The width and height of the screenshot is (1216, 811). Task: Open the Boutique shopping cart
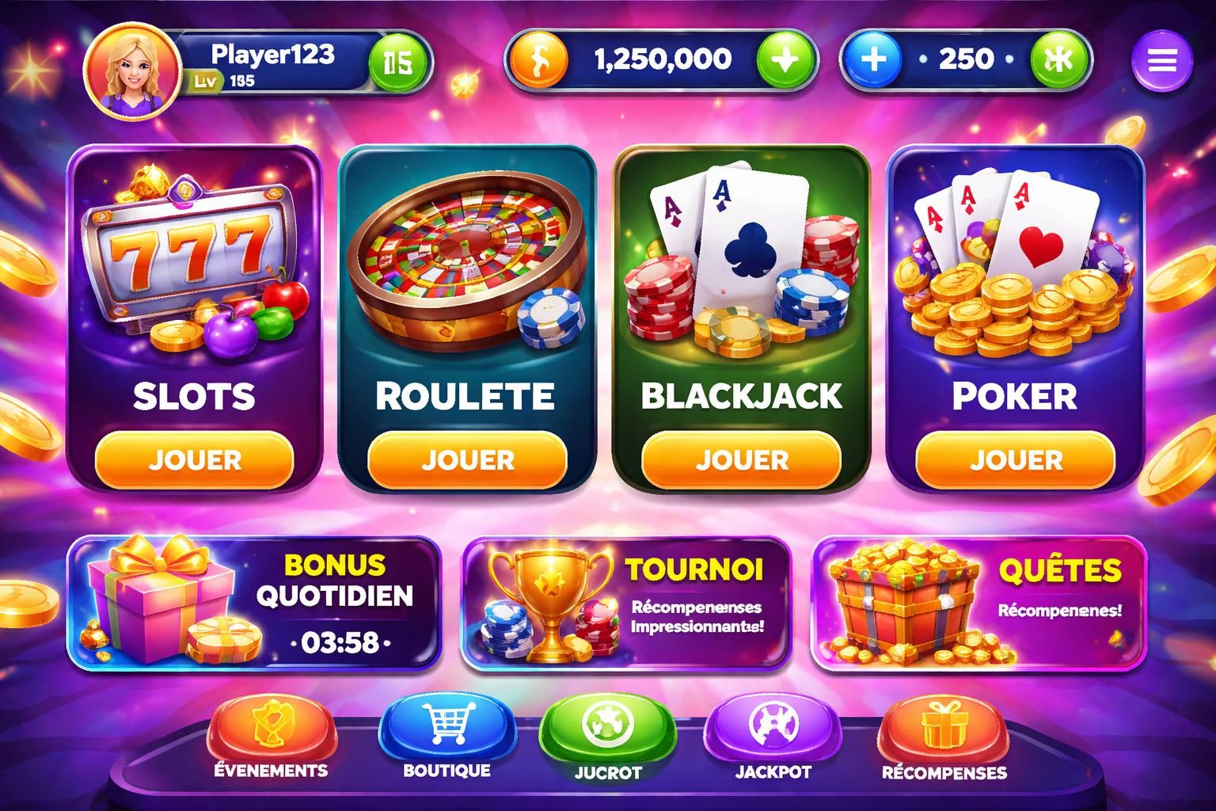446,738
